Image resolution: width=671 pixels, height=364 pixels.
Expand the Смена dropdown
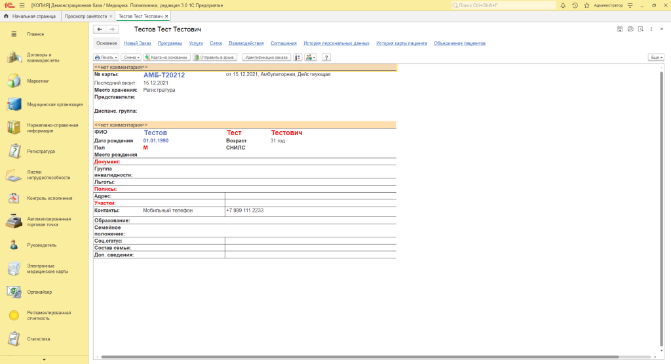coord(131,58)
